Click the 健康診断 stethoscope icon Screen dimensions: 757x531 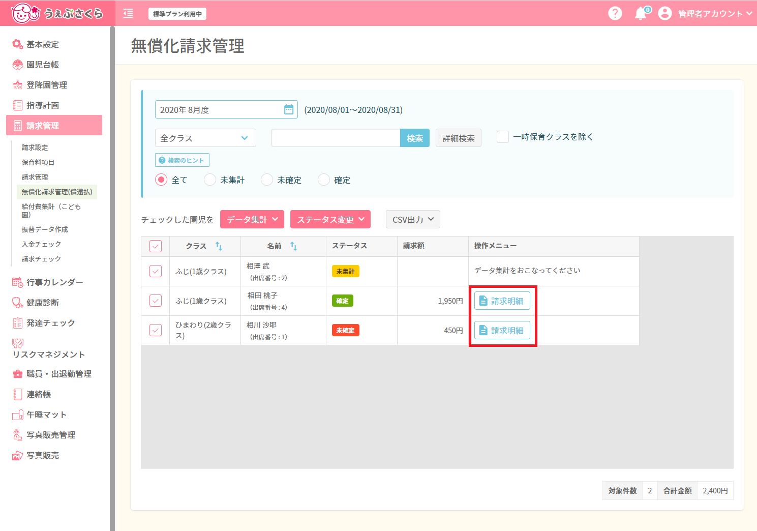click(18, 303)
